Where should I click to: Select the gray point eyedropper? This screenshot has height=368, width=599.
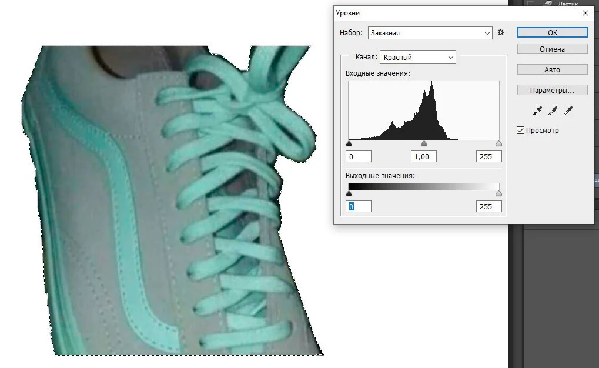point(553,111)
